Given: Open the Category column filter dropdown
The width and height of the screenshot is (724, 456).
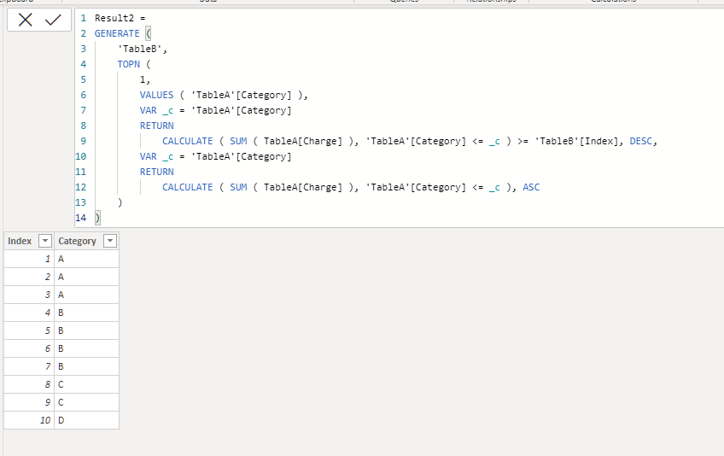Looking at the screenshot, I should point(110,241).
